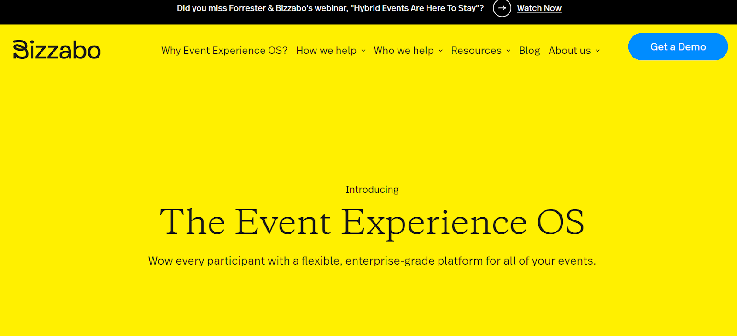Click the Bizzabo logo
Image resolution: width=737 pixels, height=336 pixels.
pos(57,50)
